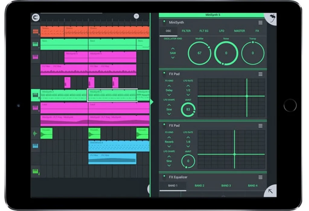Decrease LFO rate below 1/2
Screen dimensions: 309x211
[188, 95]
